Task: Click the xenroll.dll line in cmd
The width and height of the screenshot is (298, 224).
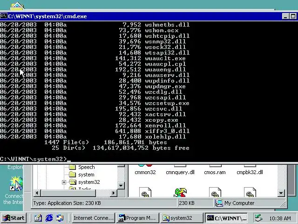Action: point(93,126)
